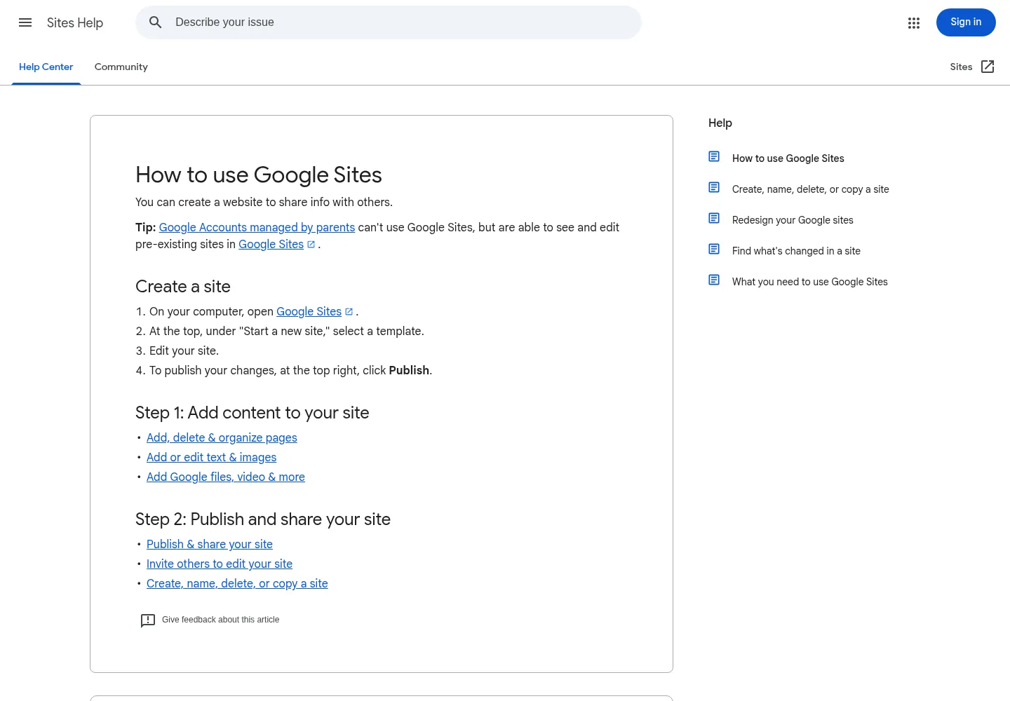Click article icon beside How to use Google Sites

point(714,156)
